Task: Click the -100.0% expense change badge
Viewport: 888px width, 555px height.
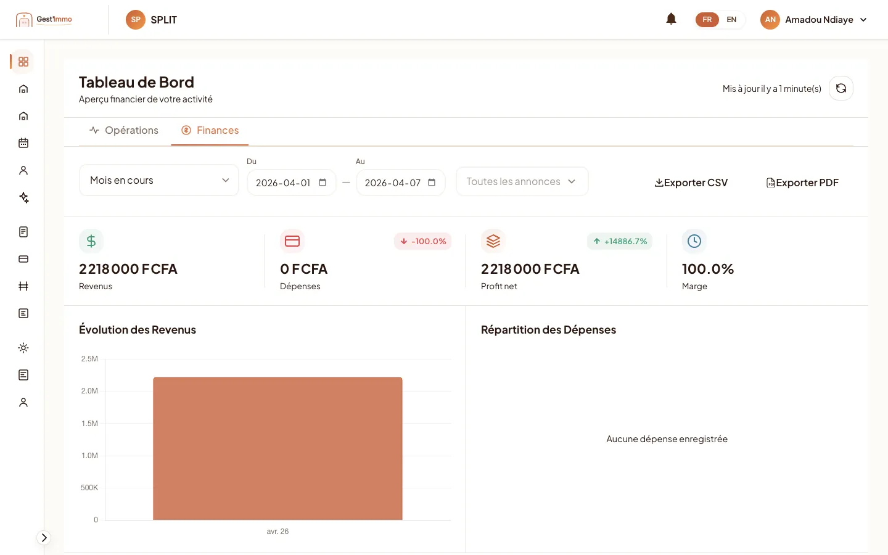Action: pos(423,241)
